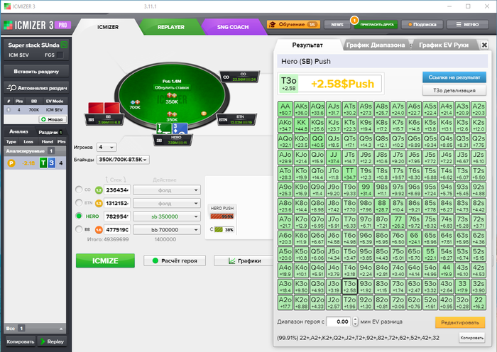The height and width of the screenshot is (352, 497).
Task: Open the BB bb 700000 action dropdown
Action: [167, 230]
